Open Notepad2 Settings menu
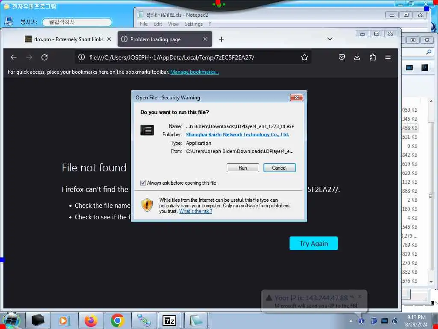 [194, 24]
